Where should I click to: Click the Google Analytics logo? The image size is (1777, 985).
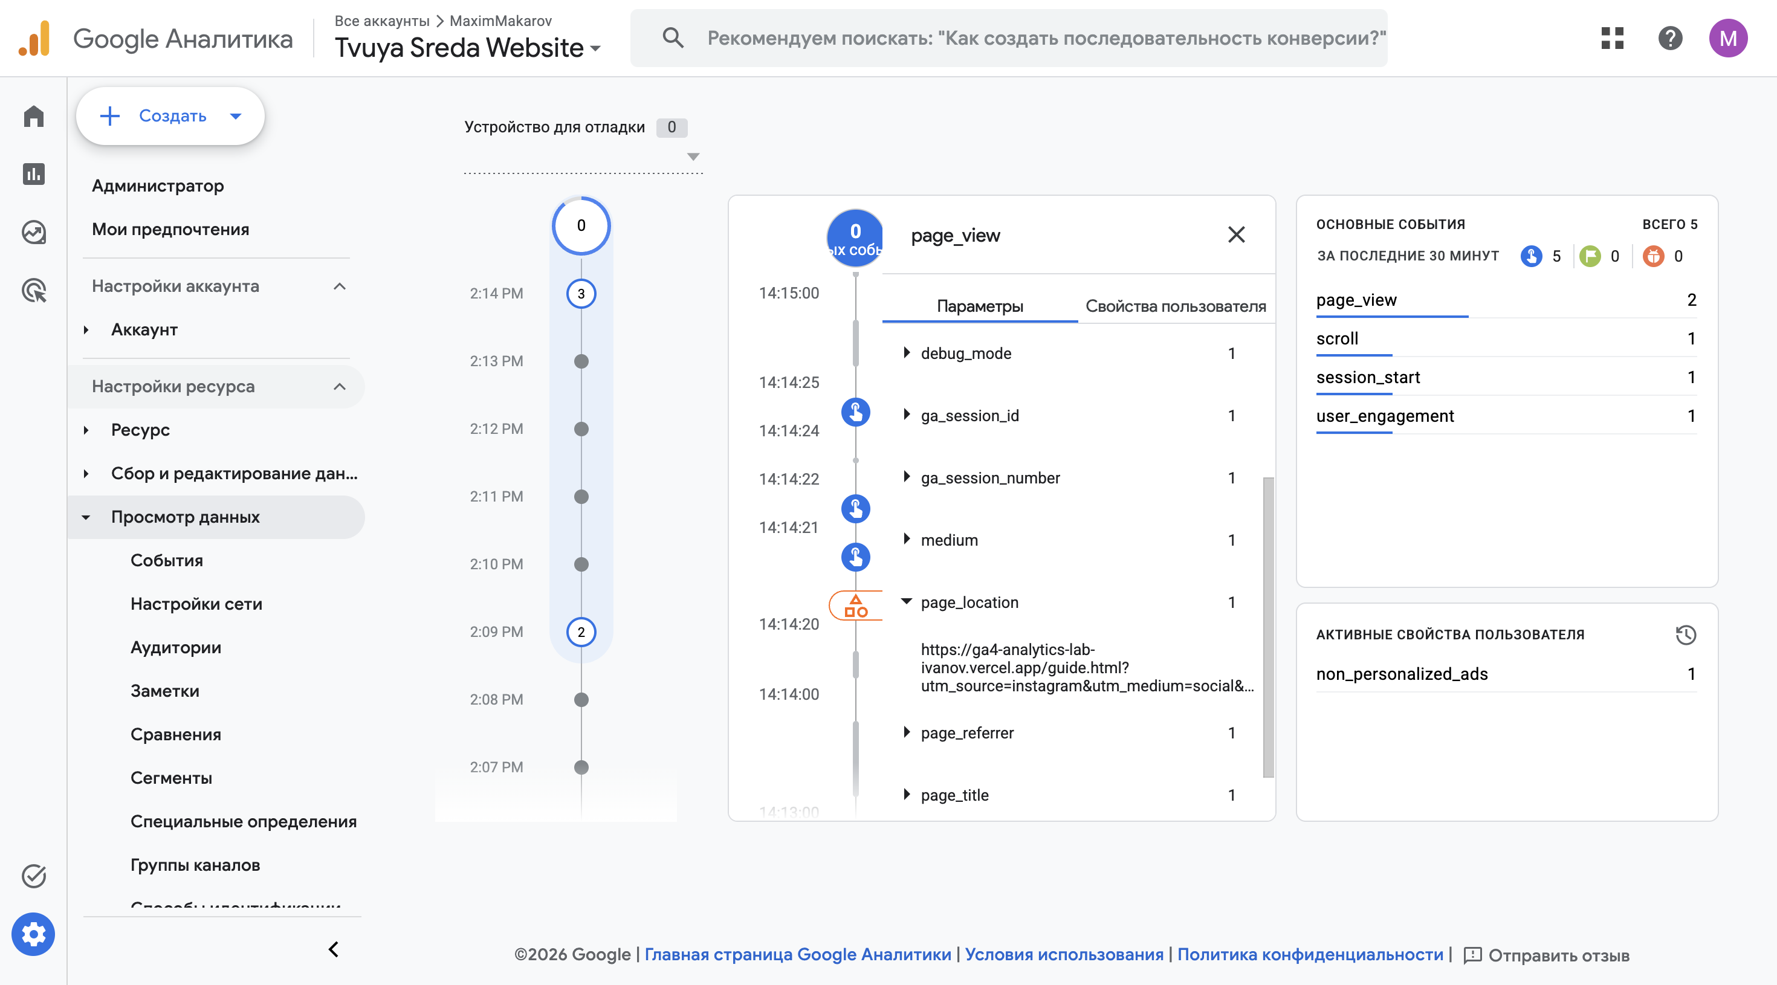pyautogui.click(x=34, y=38)
